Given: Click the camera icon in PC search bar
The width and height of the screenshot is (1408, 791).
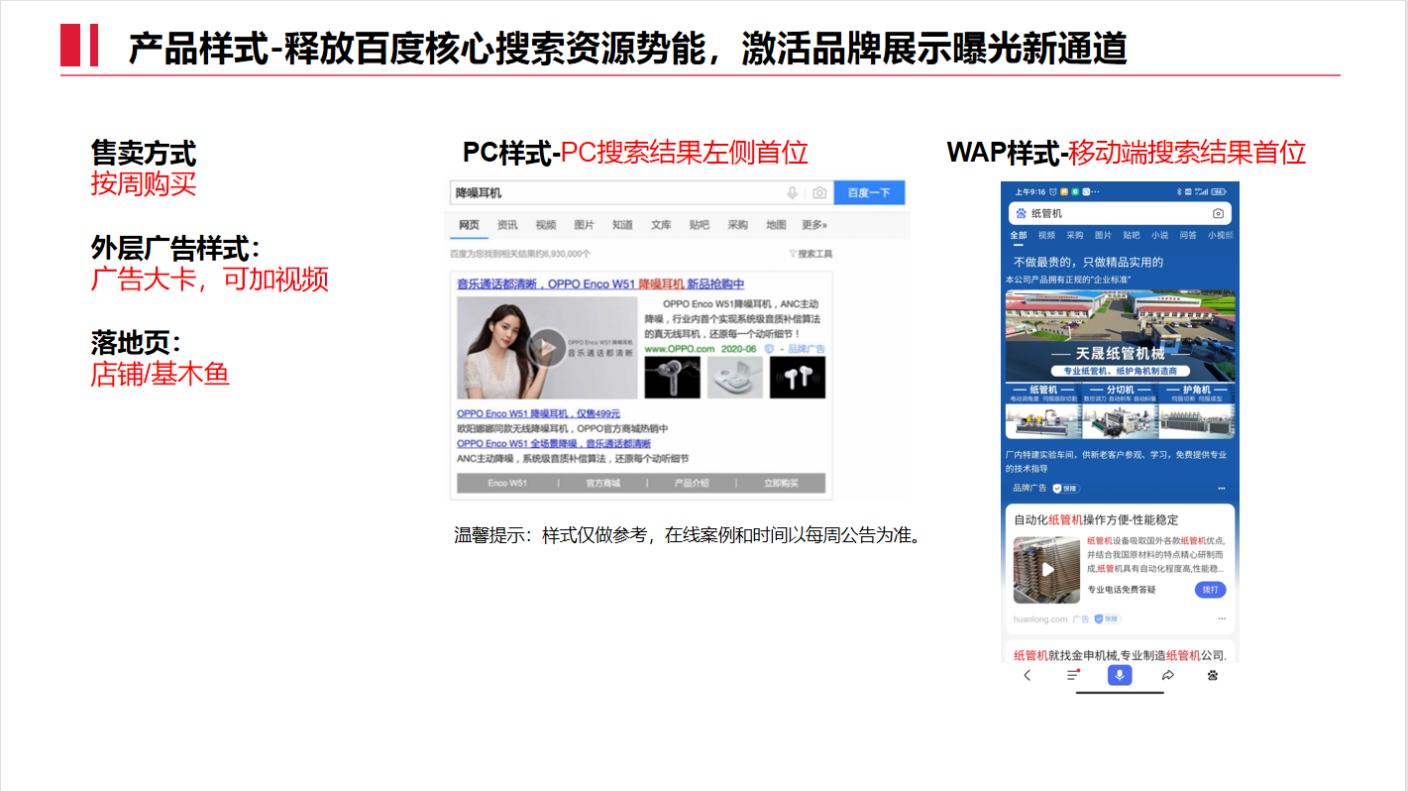Looking at the screenshot, I should [818, 193].
